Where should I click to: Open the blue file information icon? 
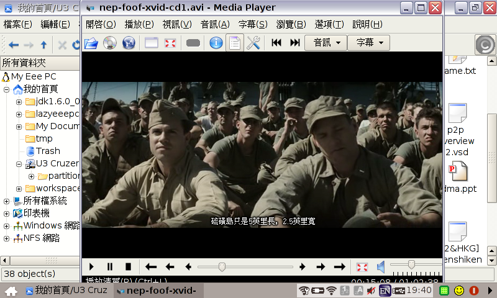(216, 43)
